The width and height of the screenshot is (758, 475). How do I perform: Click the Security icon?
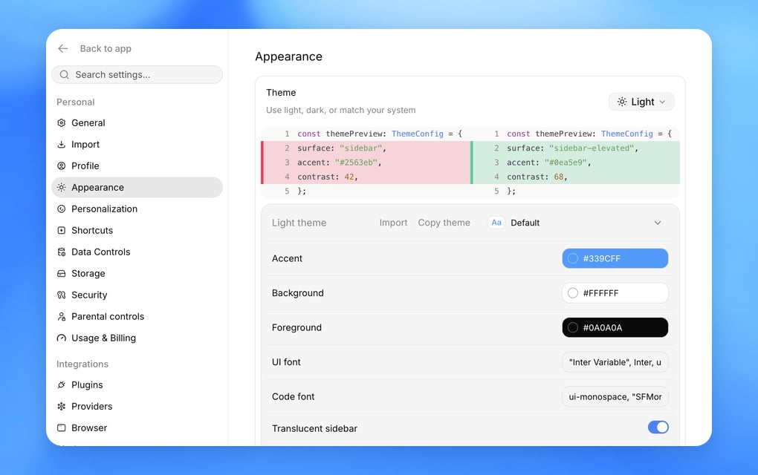click(x=62, y=295)
